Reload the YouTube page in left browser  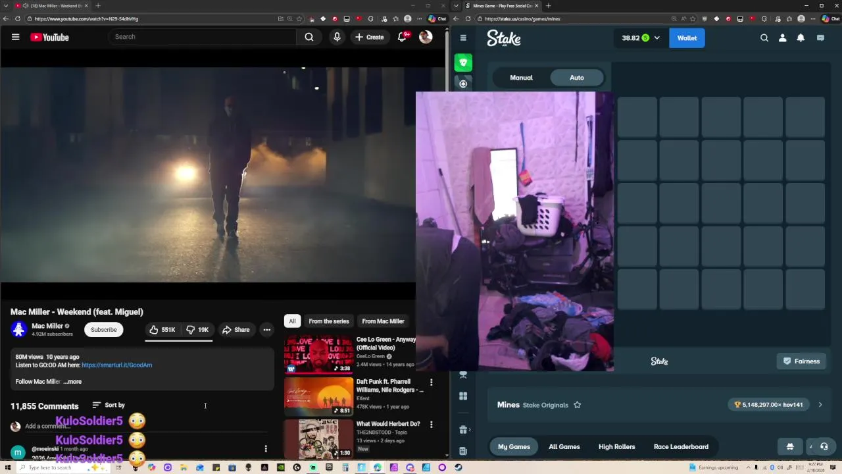pos(17,18)
